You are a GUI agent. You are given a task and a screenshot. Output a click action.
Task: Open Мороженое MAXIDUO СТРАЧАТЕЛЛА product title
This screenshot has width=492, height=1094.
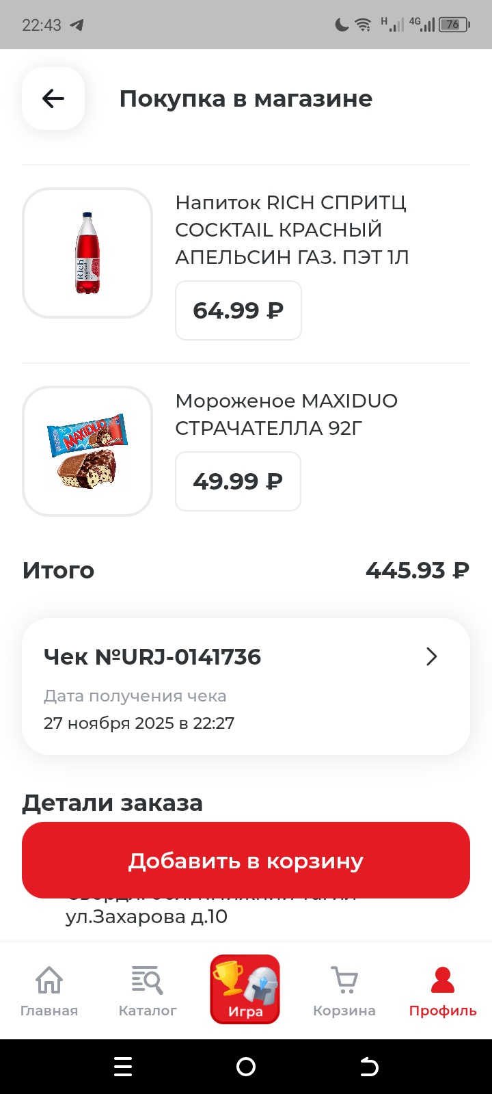(x=286, y=414)
